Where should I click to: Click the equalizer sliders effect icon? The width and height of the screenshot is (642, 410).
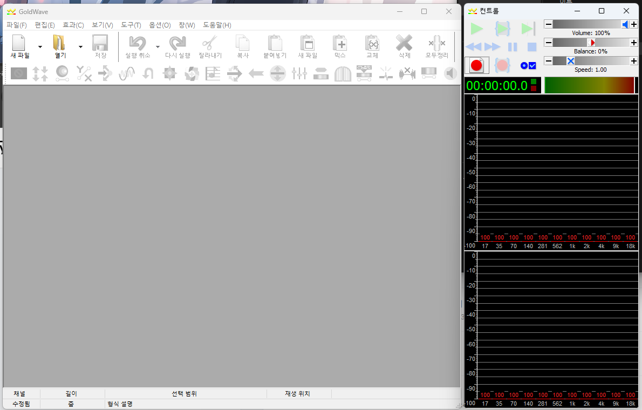tap(299, 73)
